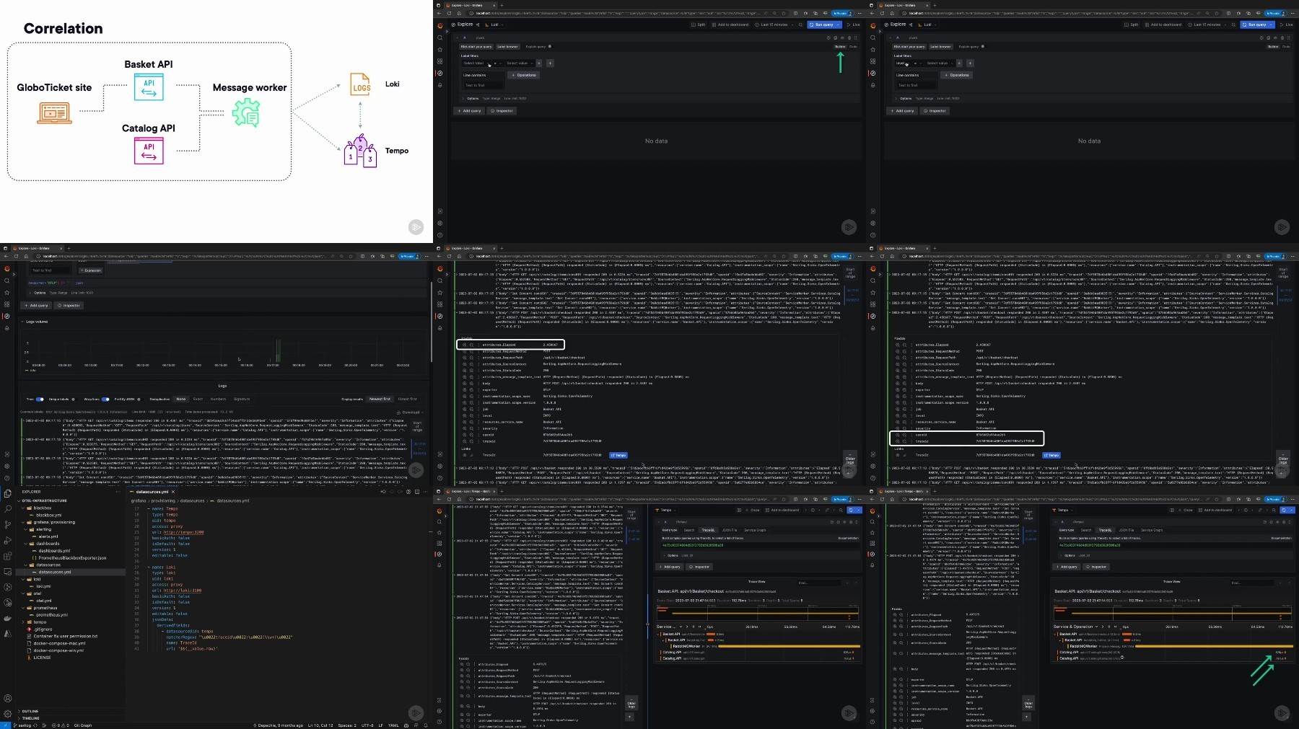Select the Exact deduplication option

198,399
